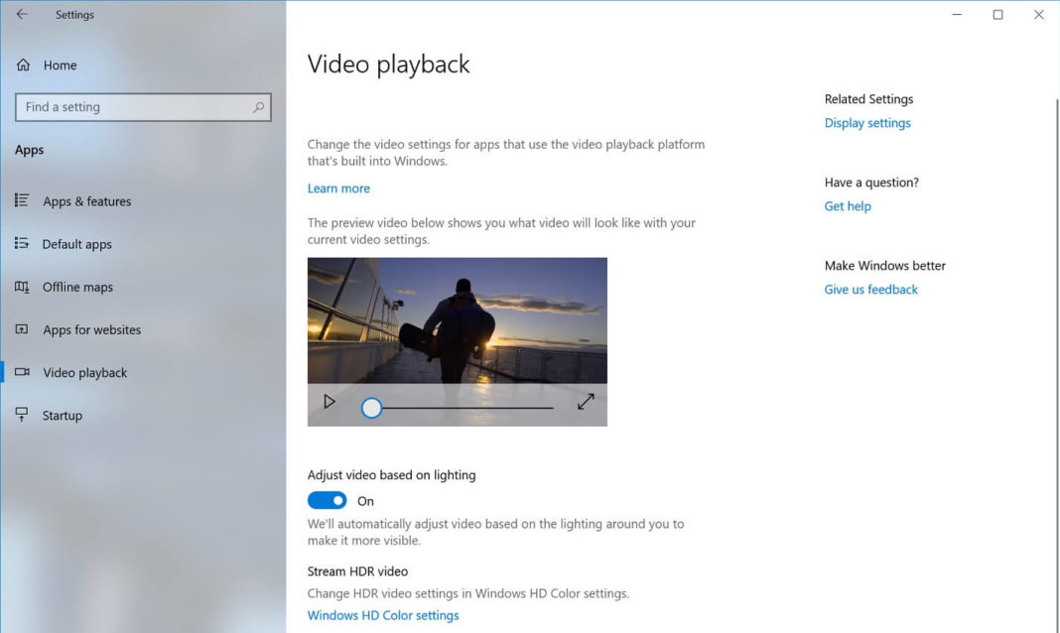Open Apps & features via its list icon
Image resolution: width=1060 pixels, height=633 pixels.
(x=22, y=200)
